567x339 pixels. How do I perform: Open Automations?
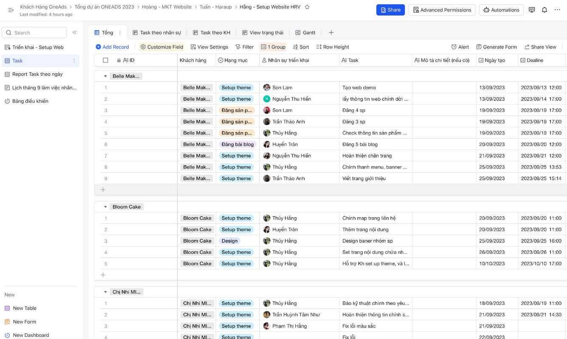(x=501, y=10)
